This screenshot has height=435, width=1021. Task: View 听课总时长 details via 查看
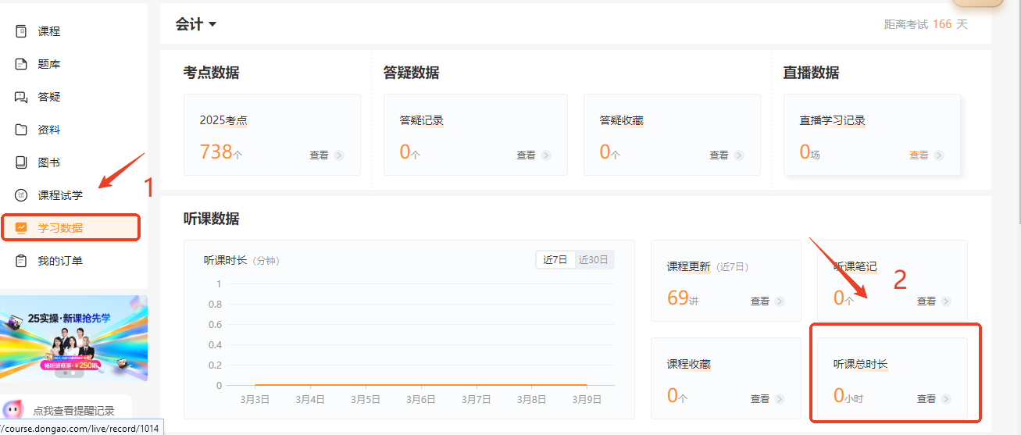[946, 398]
